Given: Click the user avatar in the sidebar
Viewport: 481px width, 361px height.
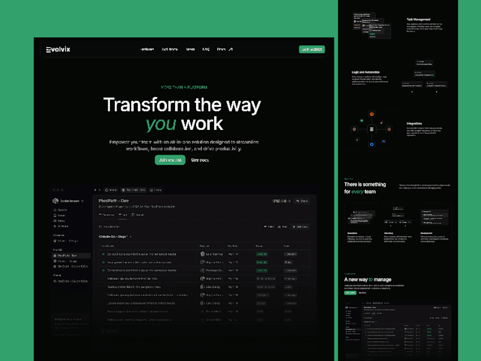Looking at the screenshot, I should click(55, 201).
